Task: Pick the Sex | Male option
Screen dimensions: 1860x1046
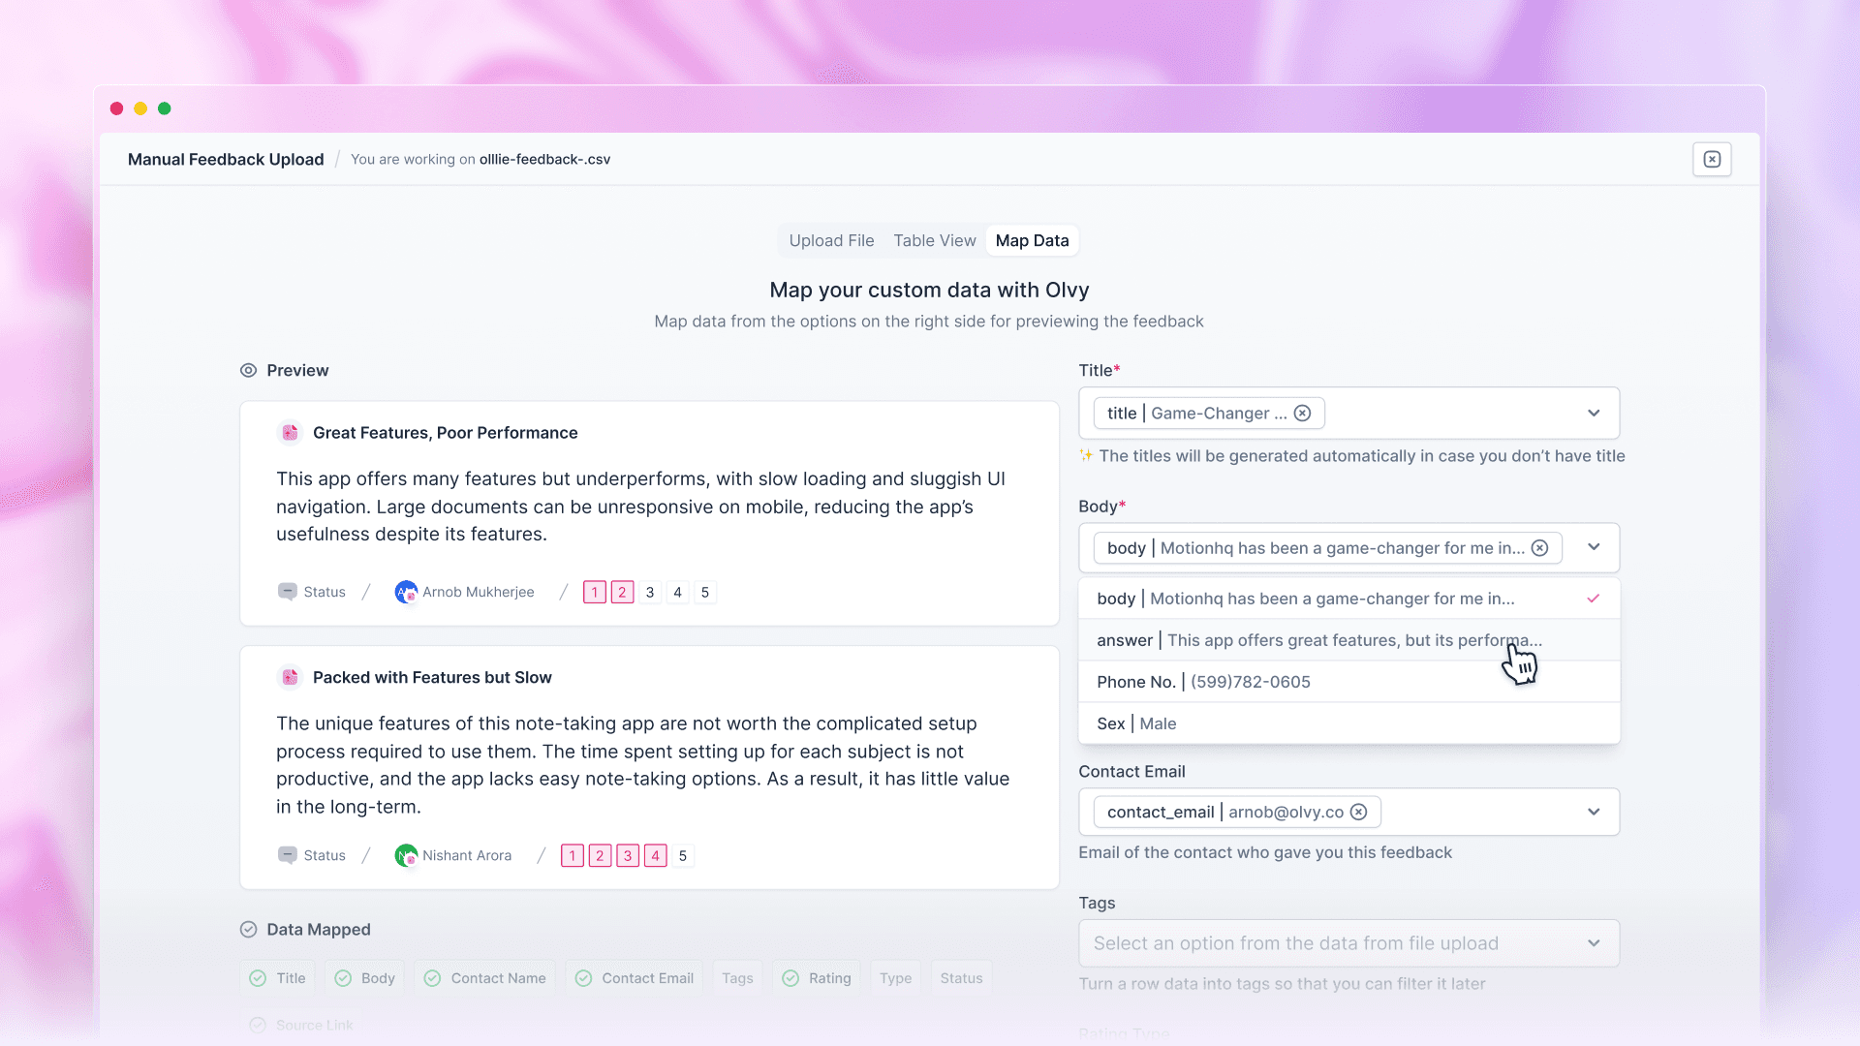Action: pos(1136,723)
